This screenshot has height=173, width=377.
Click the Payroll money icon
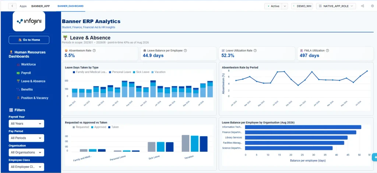(x=18, y=73)
